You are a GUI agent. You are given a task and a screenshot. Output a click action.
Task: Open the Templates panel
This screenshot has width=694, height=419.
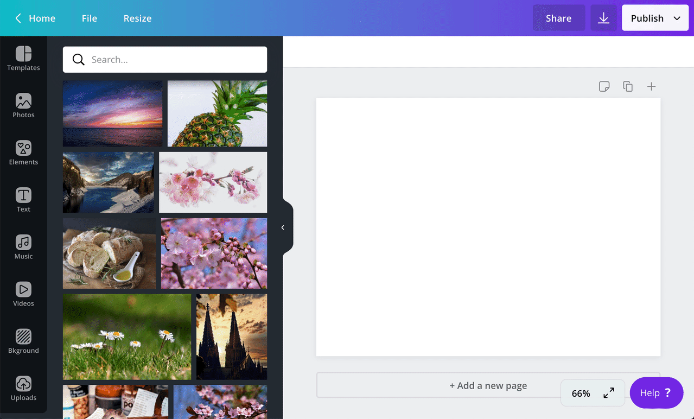(23, 59)
